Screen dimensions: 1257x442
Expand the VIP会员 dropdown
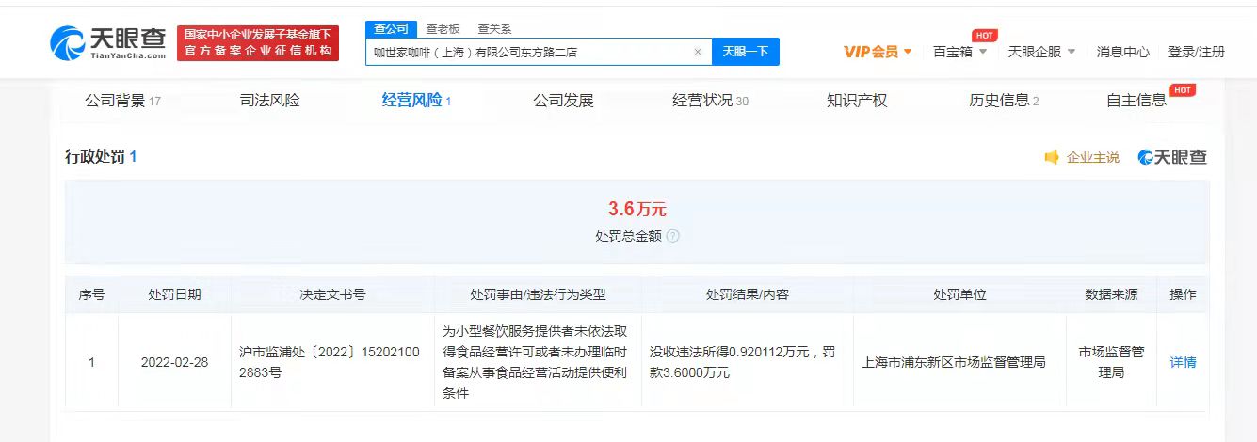pos(878,52)
